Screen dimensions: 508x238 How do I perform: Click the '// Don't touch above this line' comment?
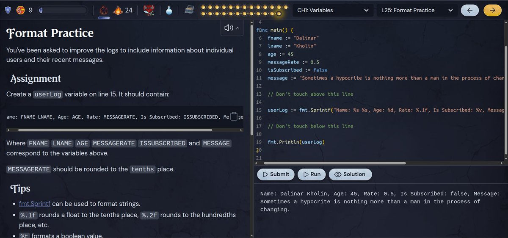click(310, 94)
